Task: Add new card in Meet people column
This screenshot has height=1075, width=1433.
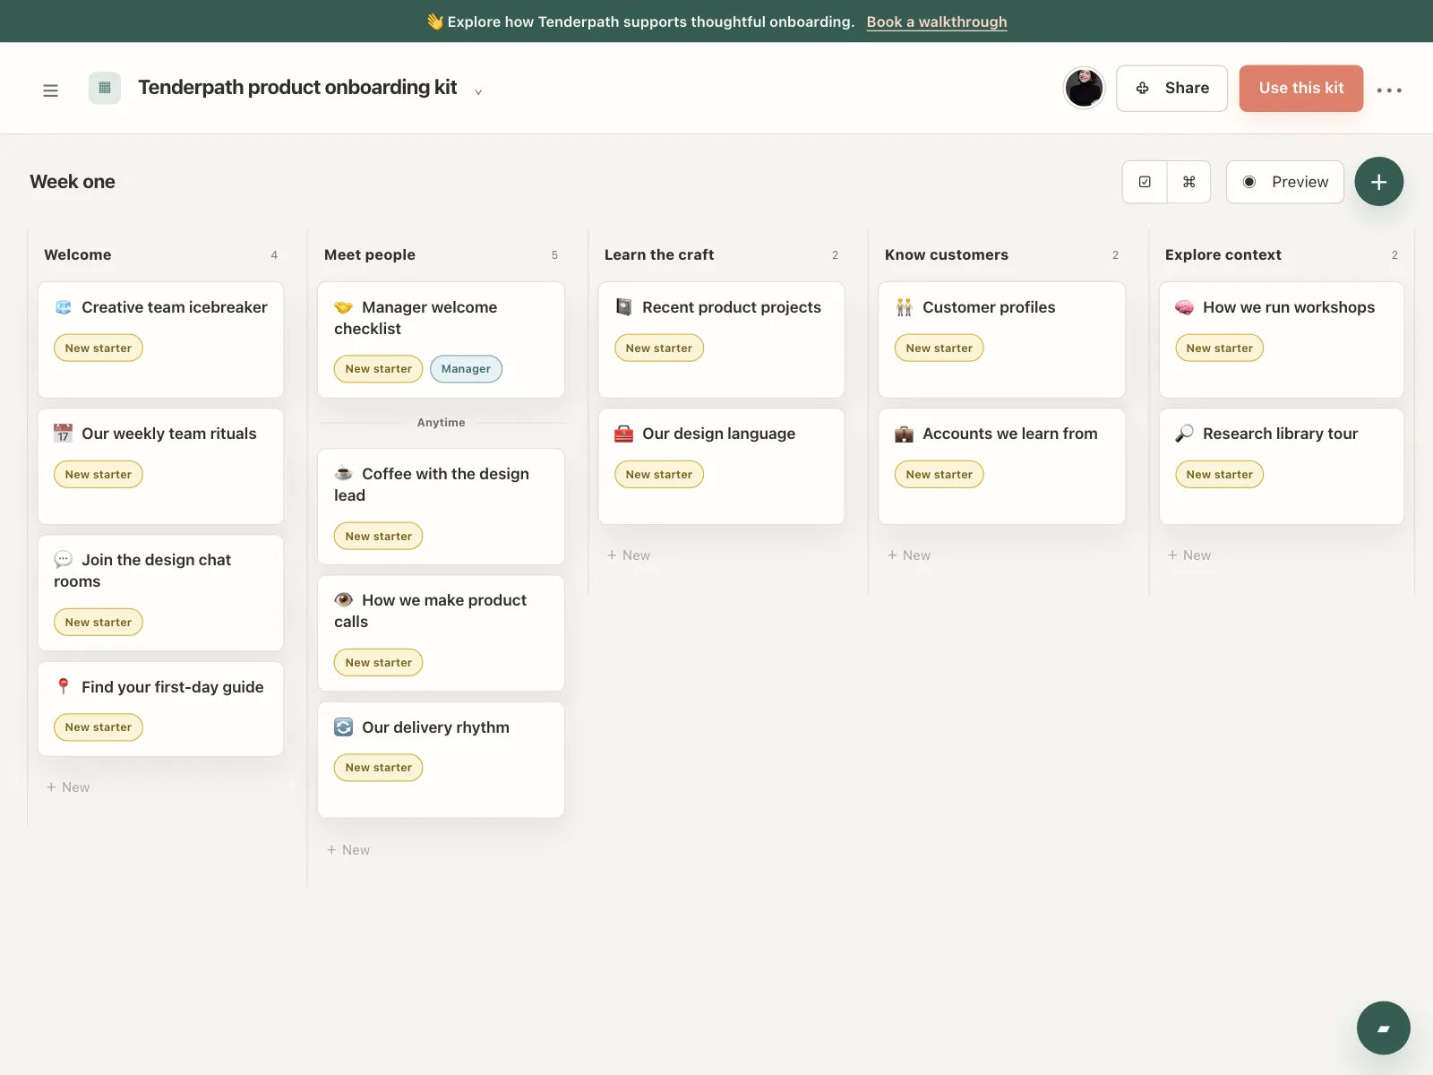Action: 348,850
